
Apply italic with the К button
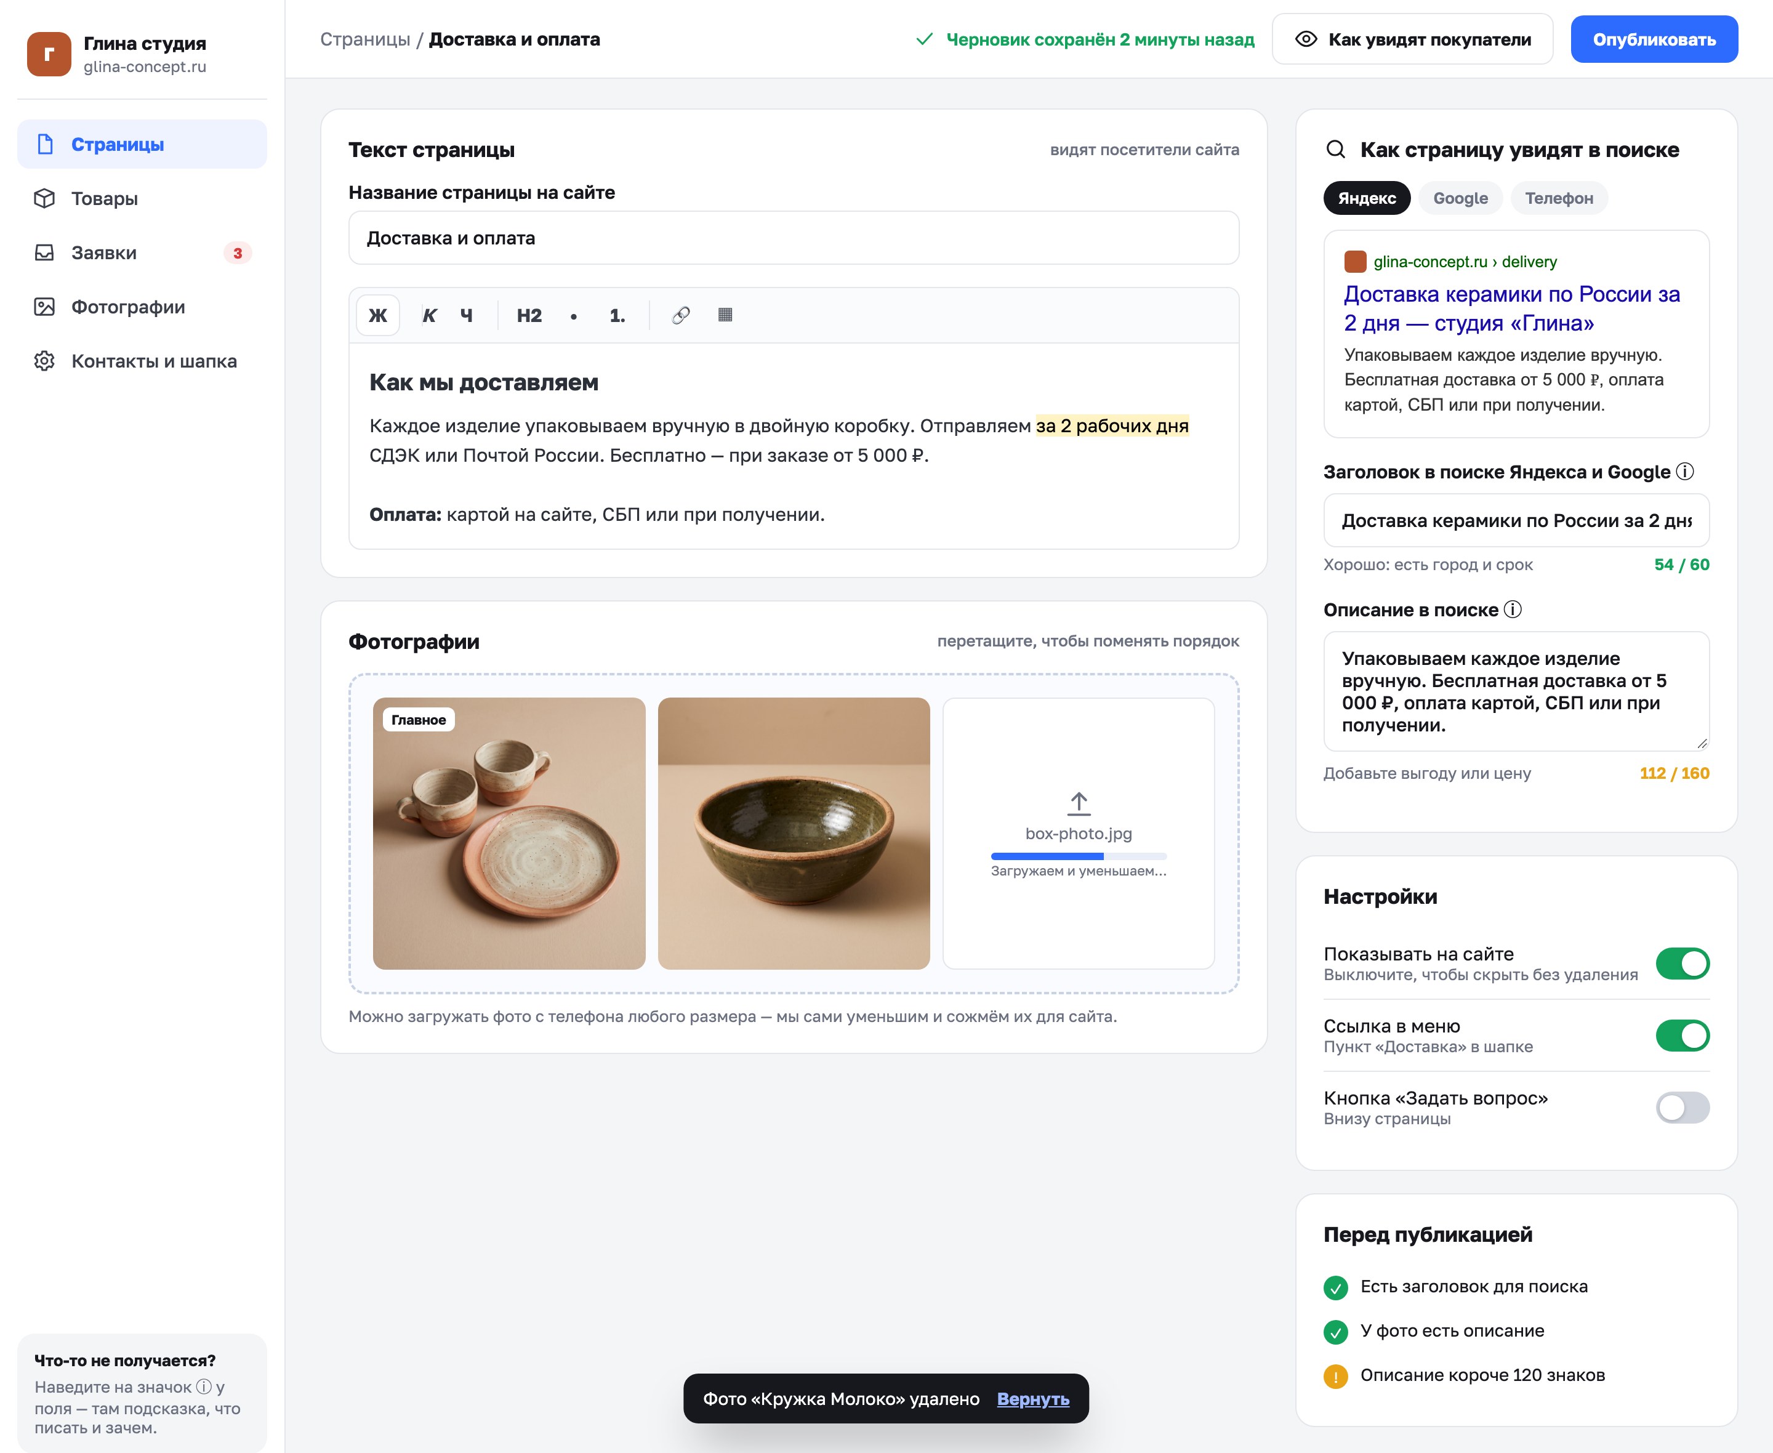pyautogui.click(x=429, y=316)
